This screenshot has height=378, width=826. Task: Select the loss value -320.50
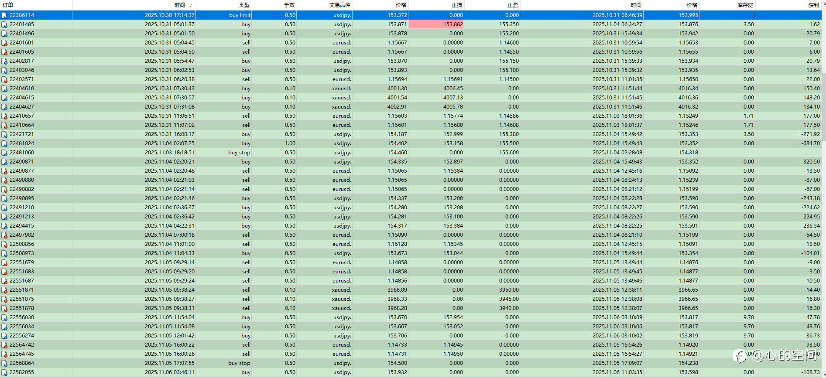810,162
